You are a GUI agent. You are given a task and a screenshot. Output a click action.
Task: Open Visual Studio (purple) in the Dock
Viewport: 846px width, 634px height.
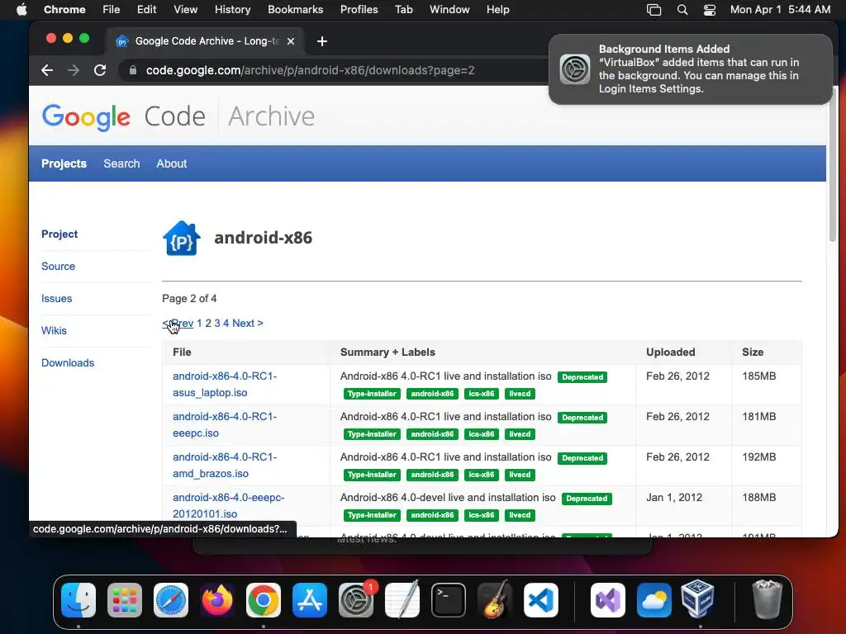(608, 600)
